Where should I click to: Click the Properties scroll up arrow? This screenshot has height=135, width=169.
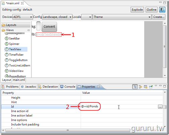click(x=165, y=92)
